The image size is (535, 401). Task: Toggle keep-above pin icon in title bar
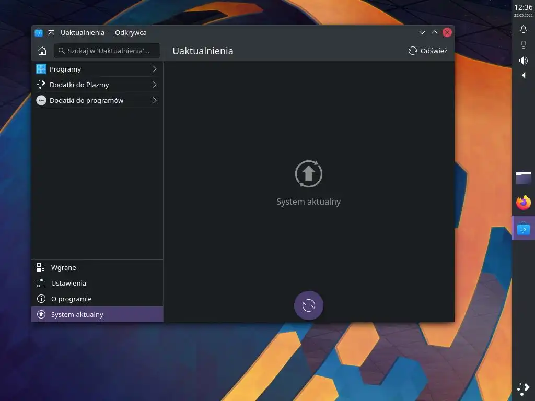click(51, 33)
